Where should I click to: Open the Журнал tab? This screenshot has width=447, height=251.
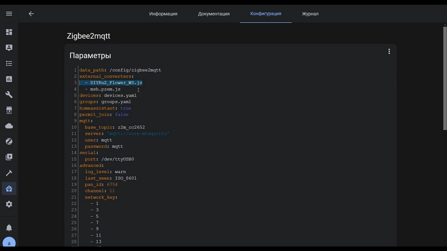tap(310, 14)
